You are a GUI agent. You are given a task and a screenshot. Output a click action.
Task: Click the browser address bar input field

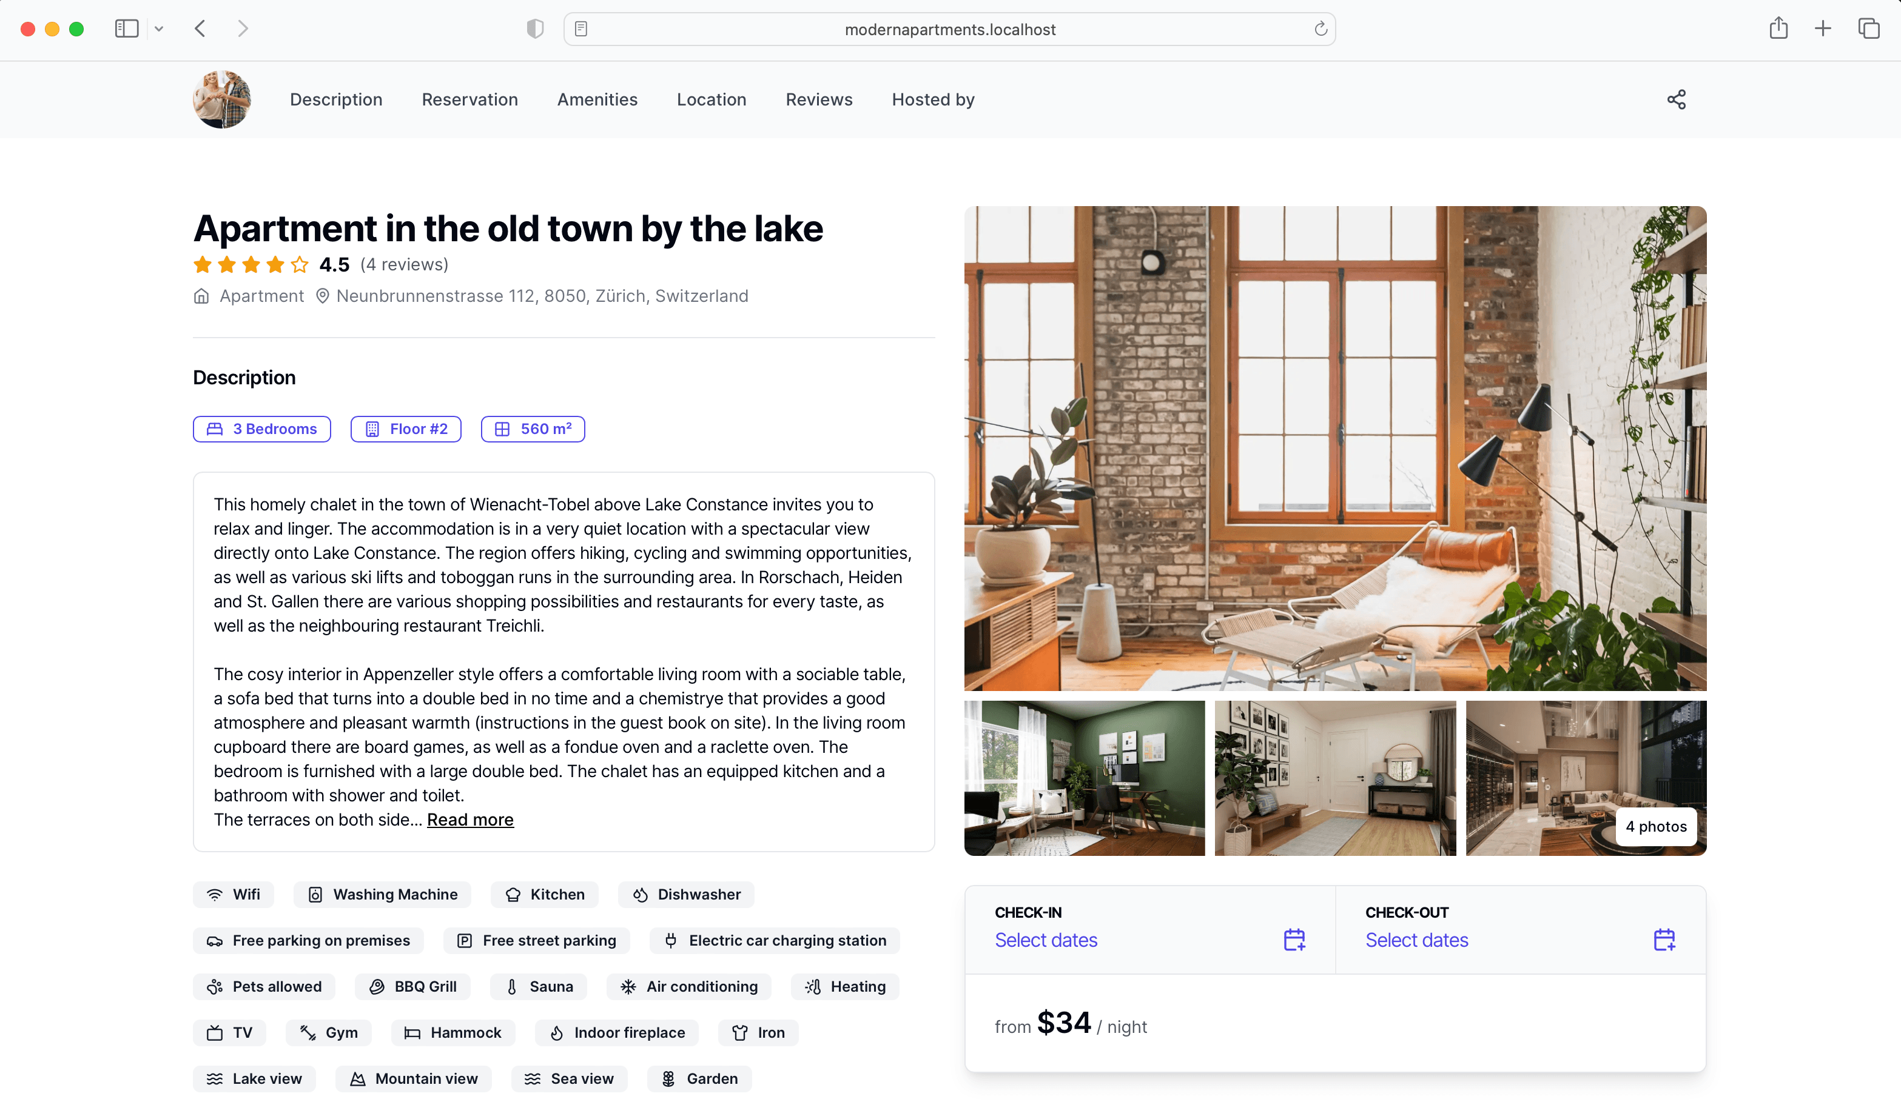click(949, 27)
